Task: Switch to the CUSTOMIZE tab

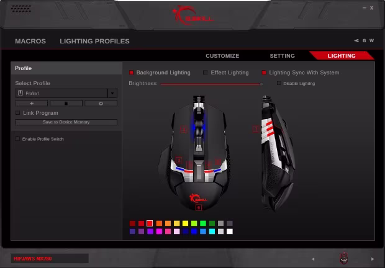Action: pyautogui.click(x=222, y=56)
